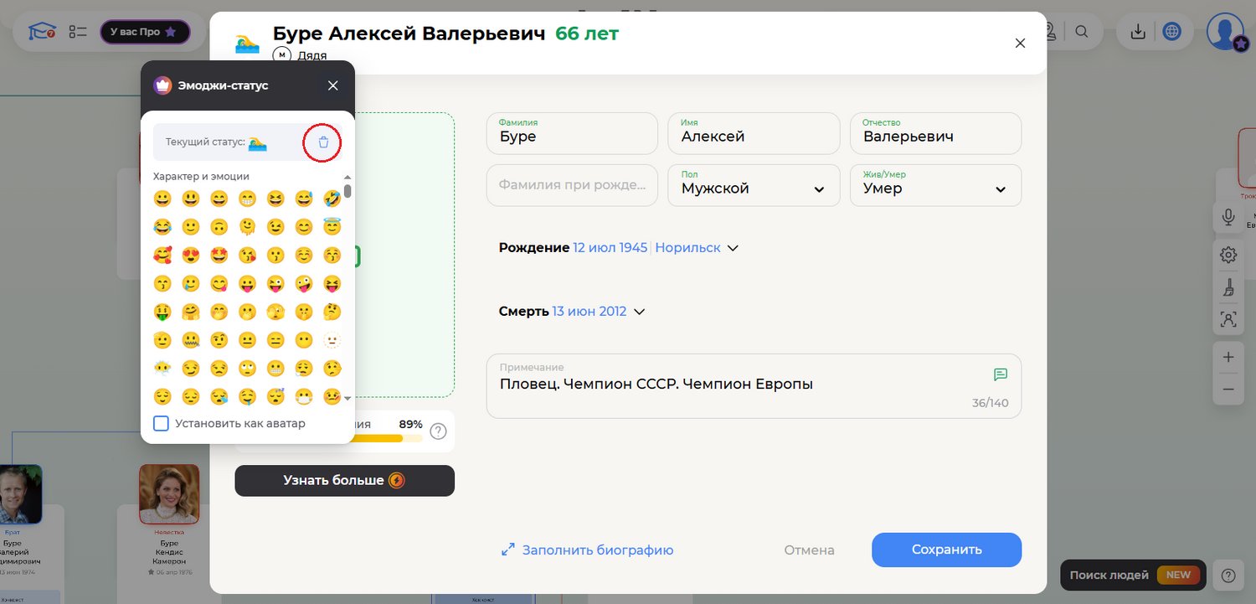This screenshot has width=1256, height=604.
Task: Click the Отмена button
Action: pyautogui.click(x=809, y=550)
